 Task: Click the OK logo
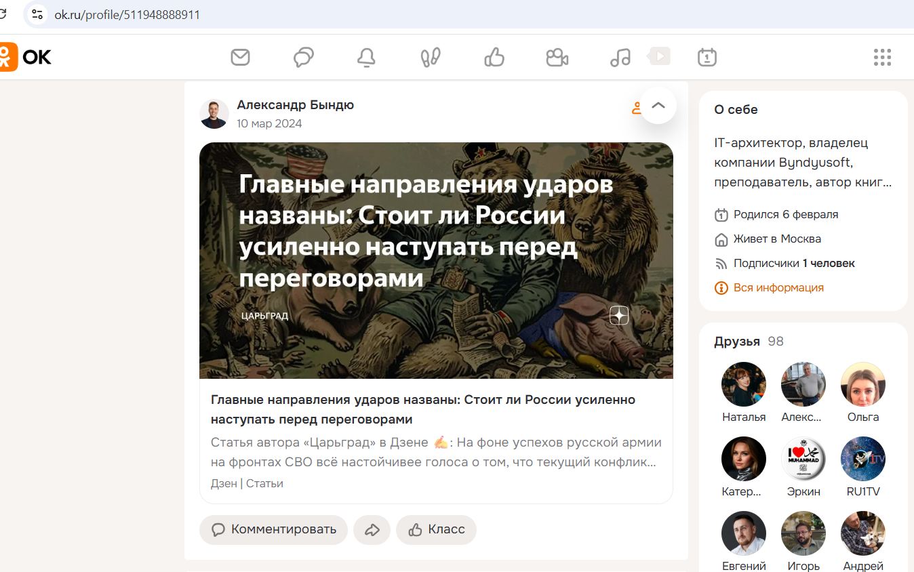[26, 57]
